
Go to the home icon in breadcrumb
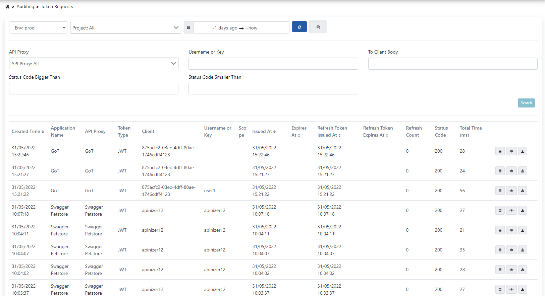click(x=7, y=7)
